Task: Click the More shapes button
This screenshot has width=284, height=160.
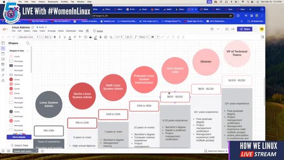Action: point(19,137)
